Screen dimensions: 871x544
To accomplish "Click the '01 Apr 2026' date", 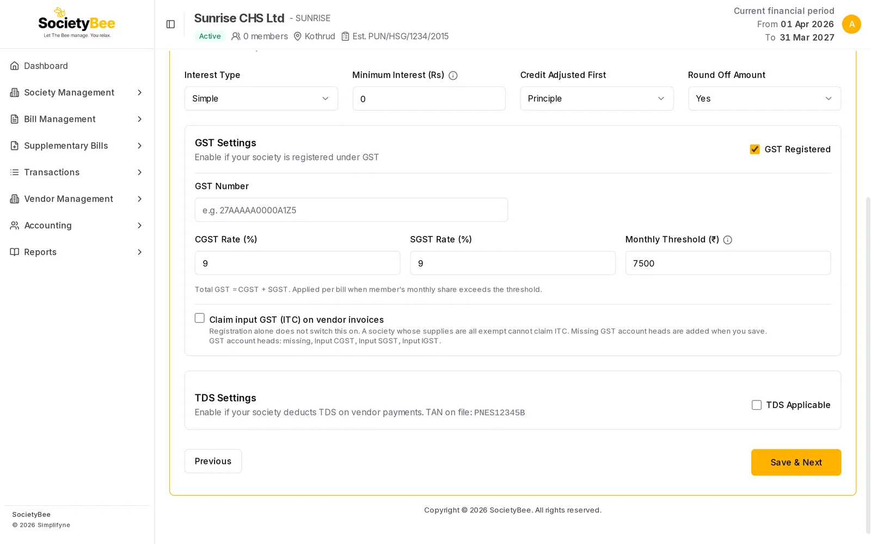I will 807,24.
